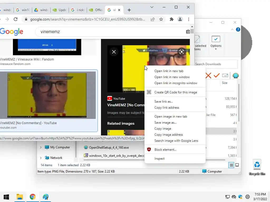Choose Open link in incognito window
The image size is (270, 202).
pos(175,83)
